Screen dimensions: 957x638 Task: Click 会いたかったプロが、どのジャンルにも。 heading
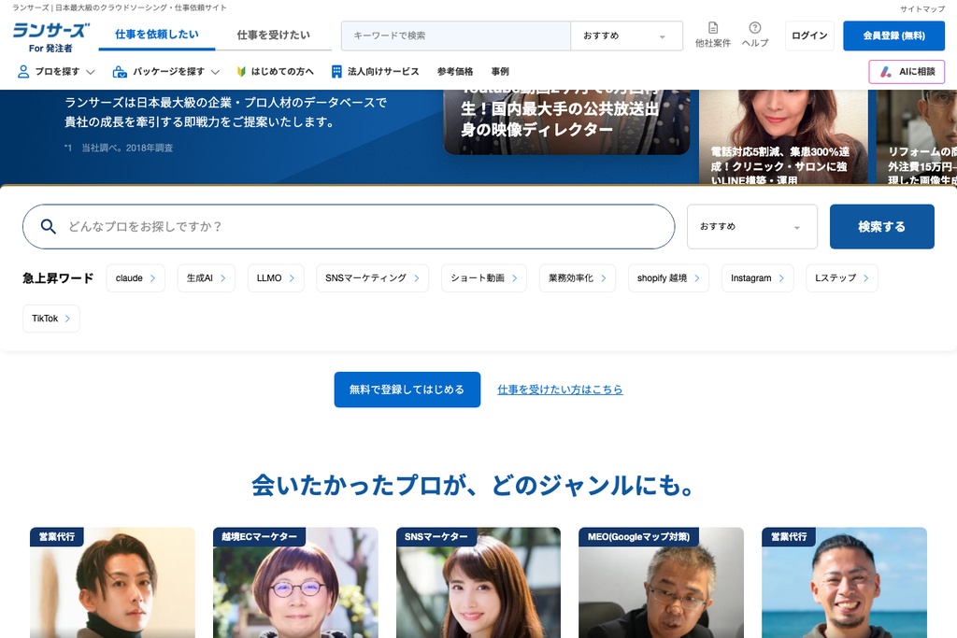(473, 486)
